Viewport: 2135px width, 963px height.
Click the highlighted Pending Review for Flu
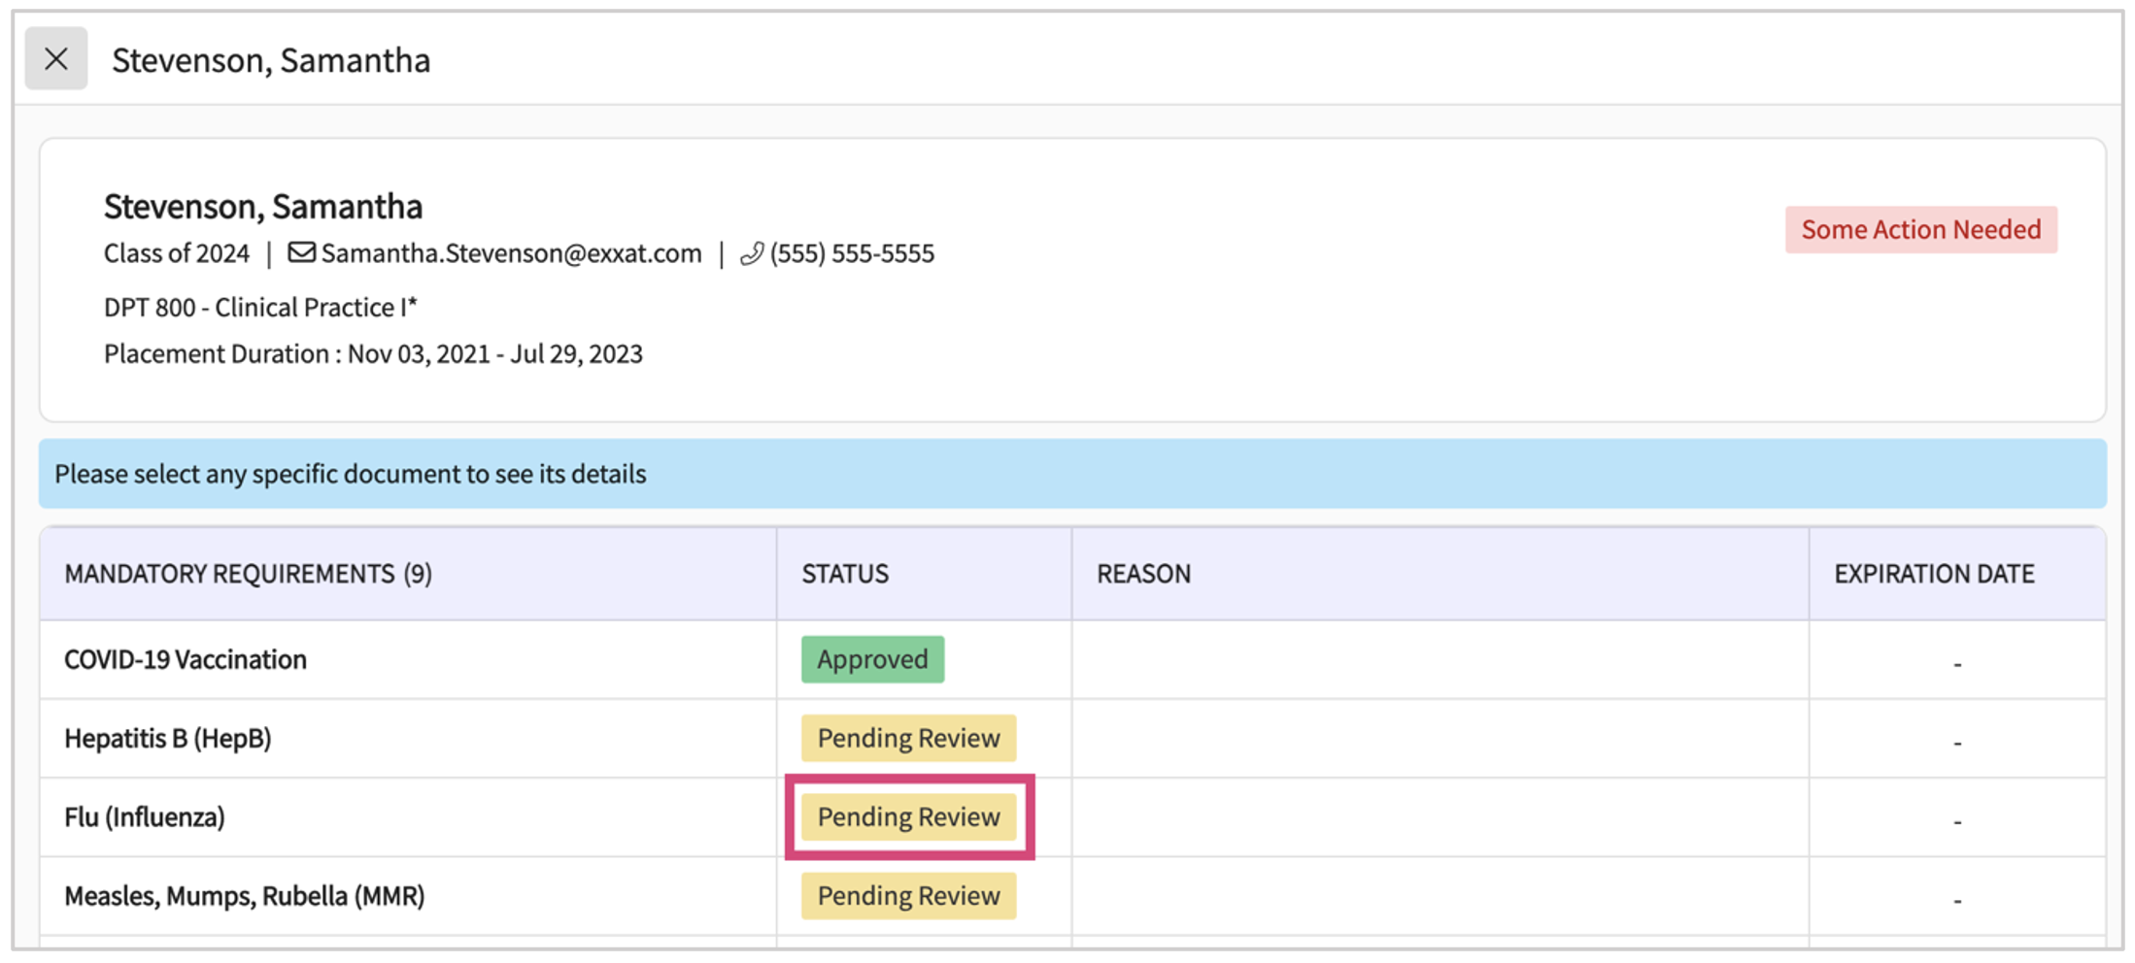[908, 817]
